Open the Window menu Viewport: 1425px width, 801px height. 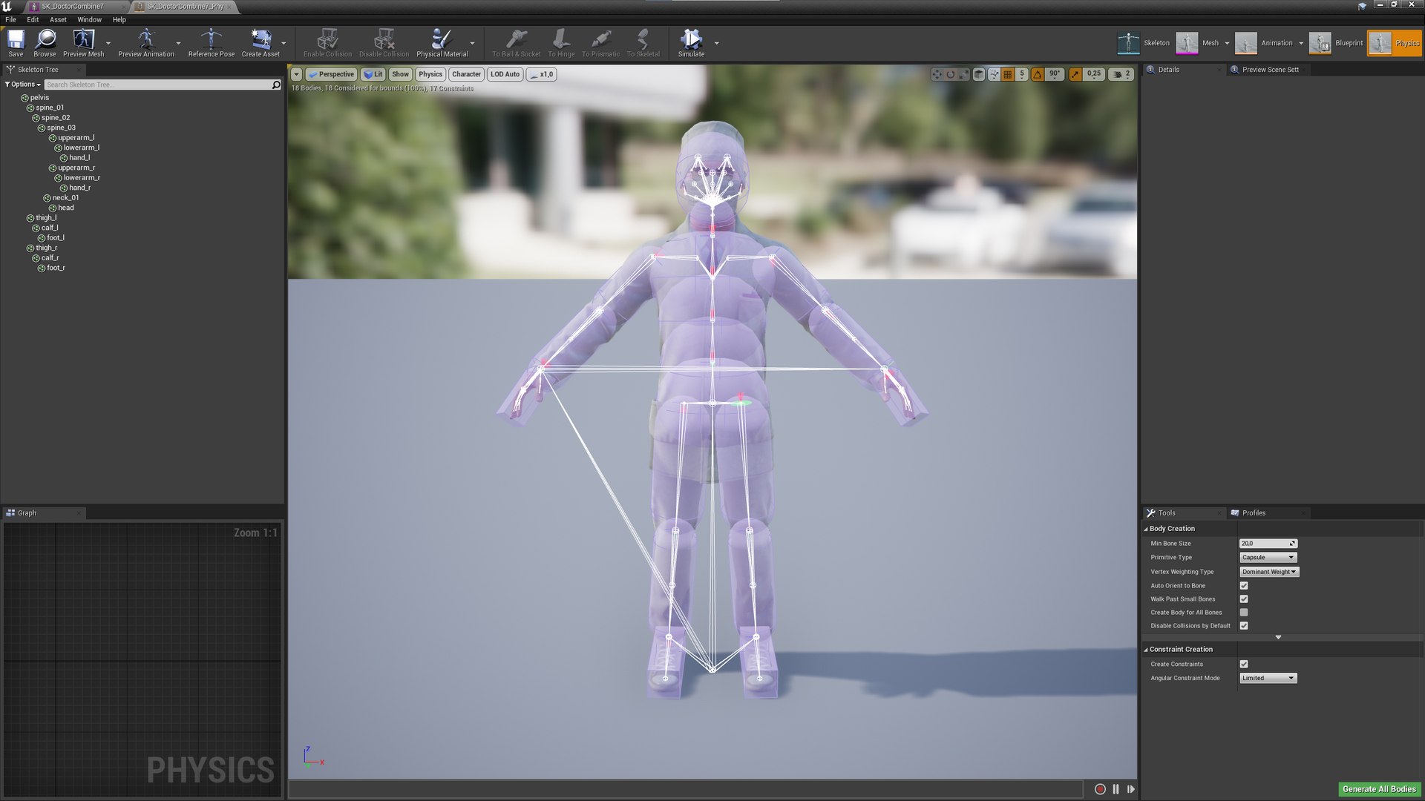point(89,20)
